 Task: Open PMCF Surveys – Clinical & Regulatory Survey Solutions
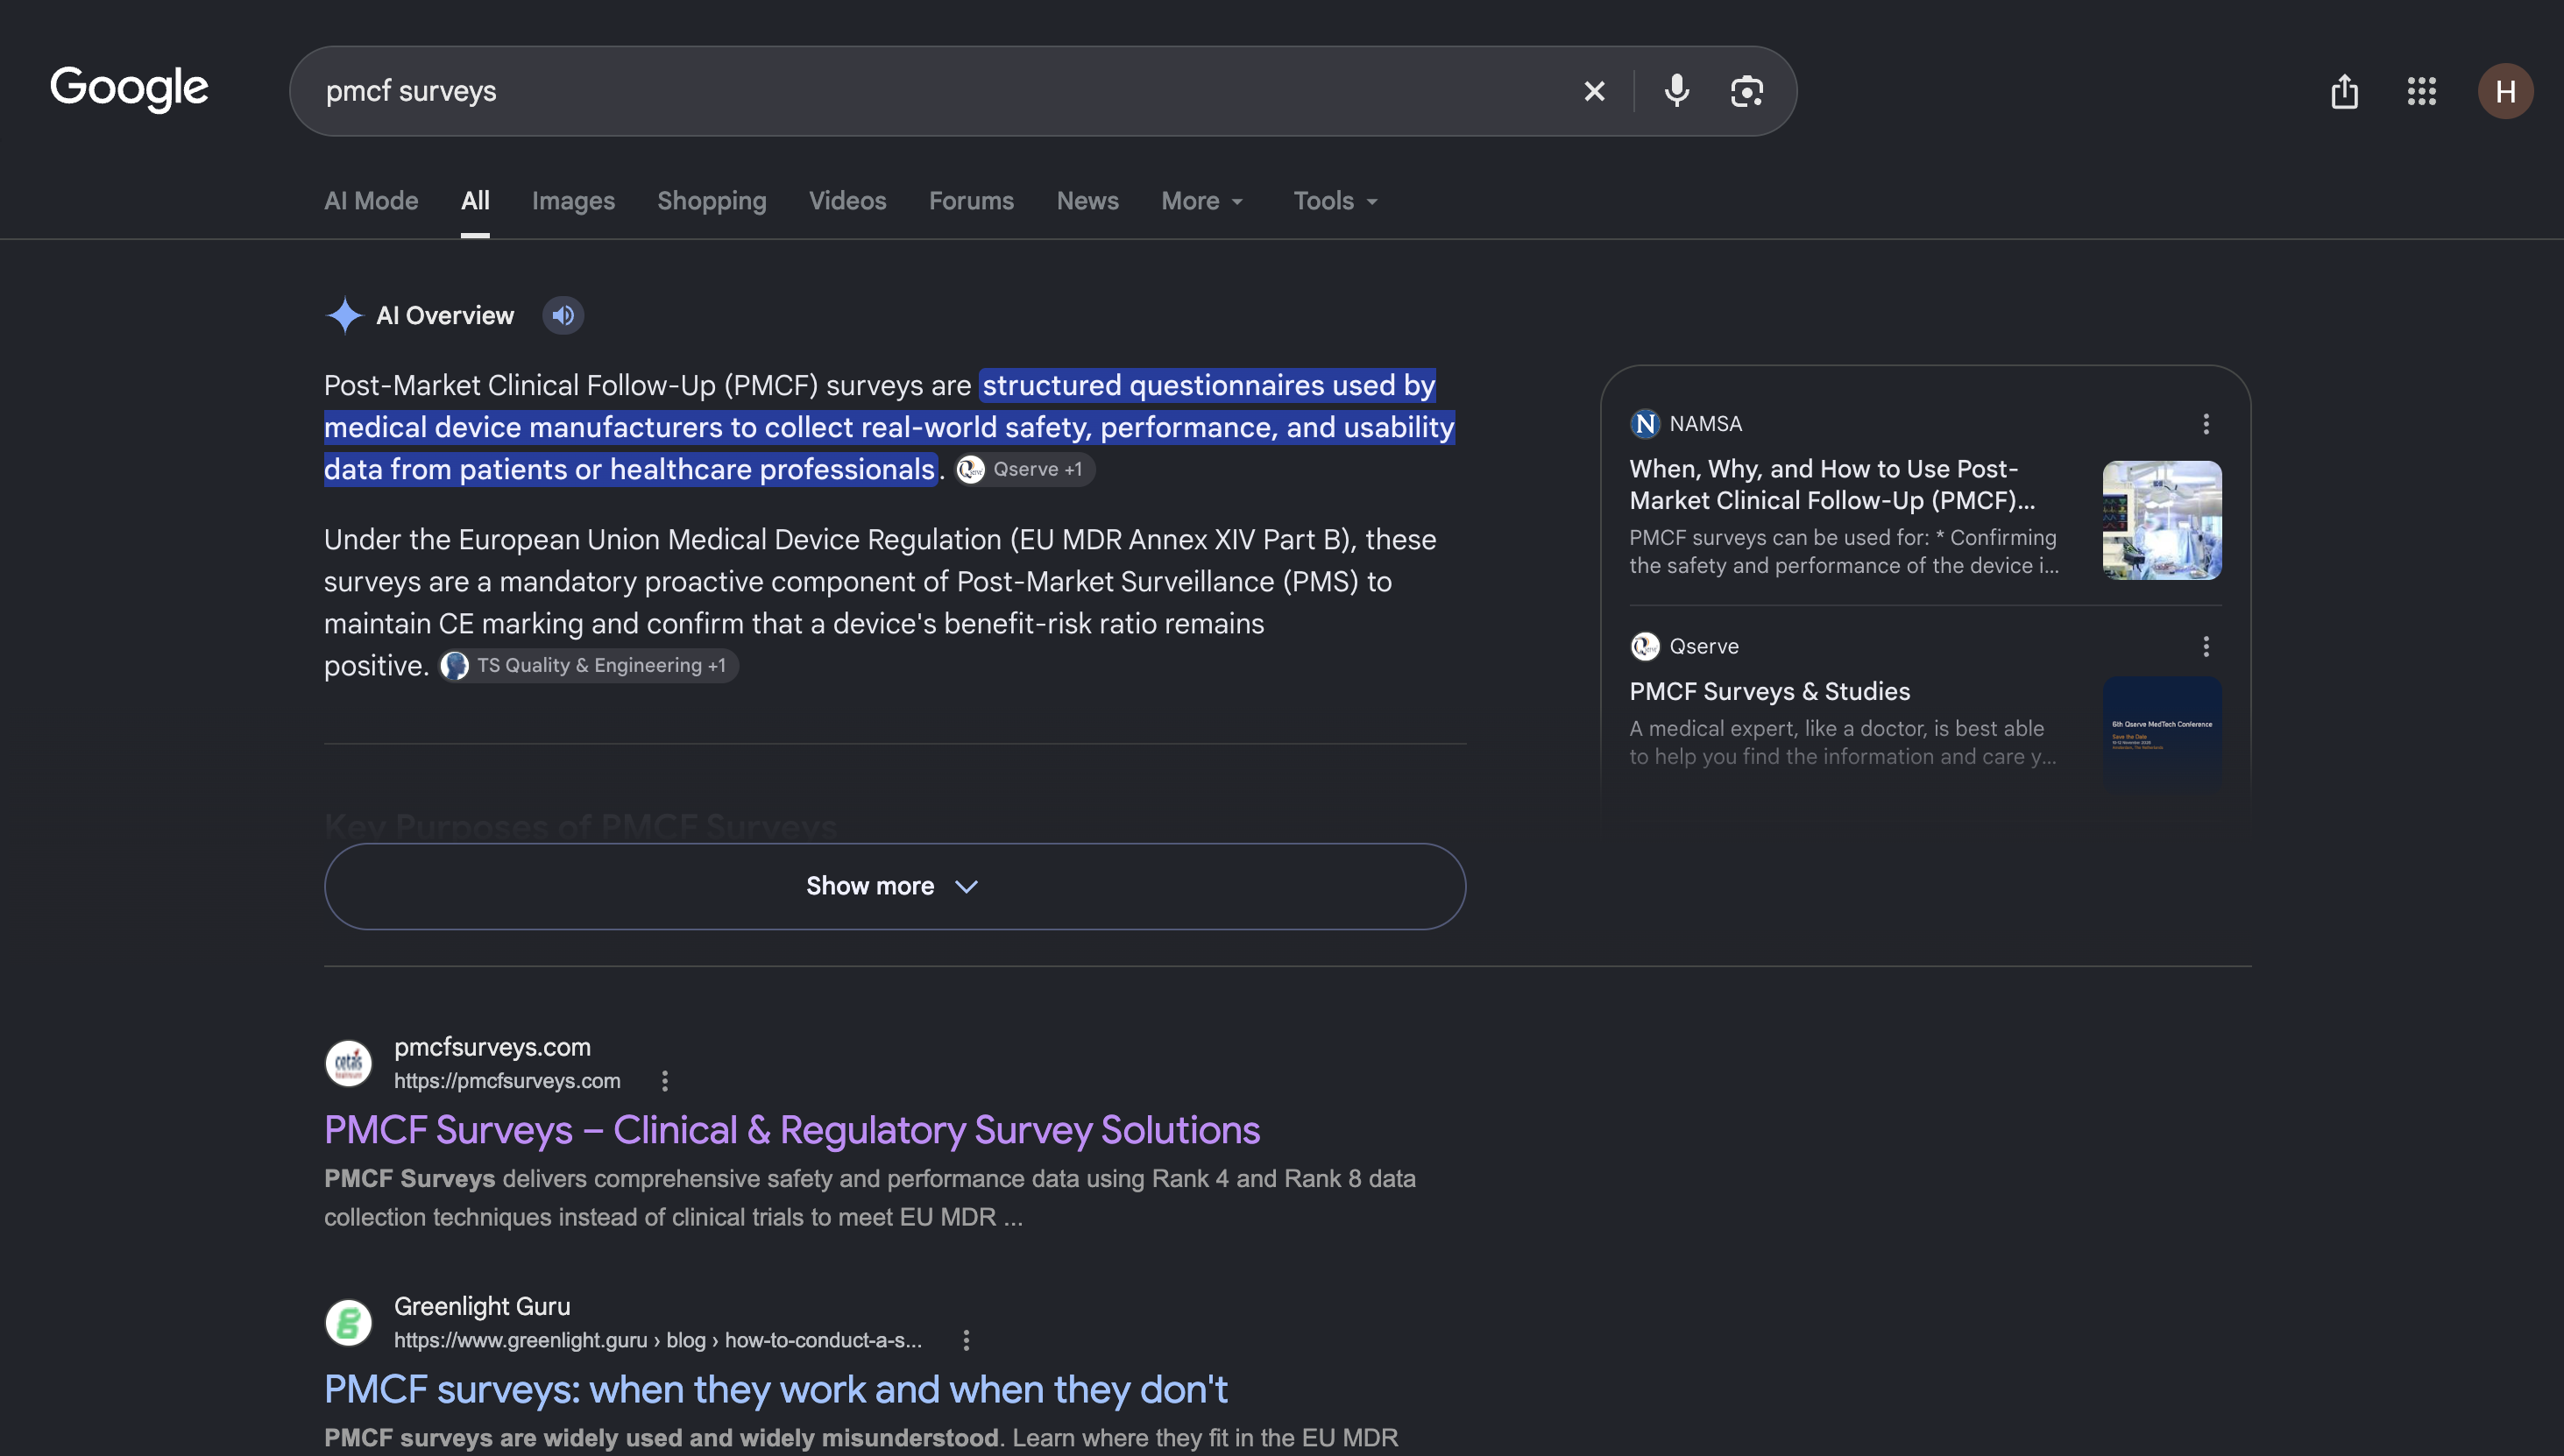pyautogui.click(x=791, y=1130)
